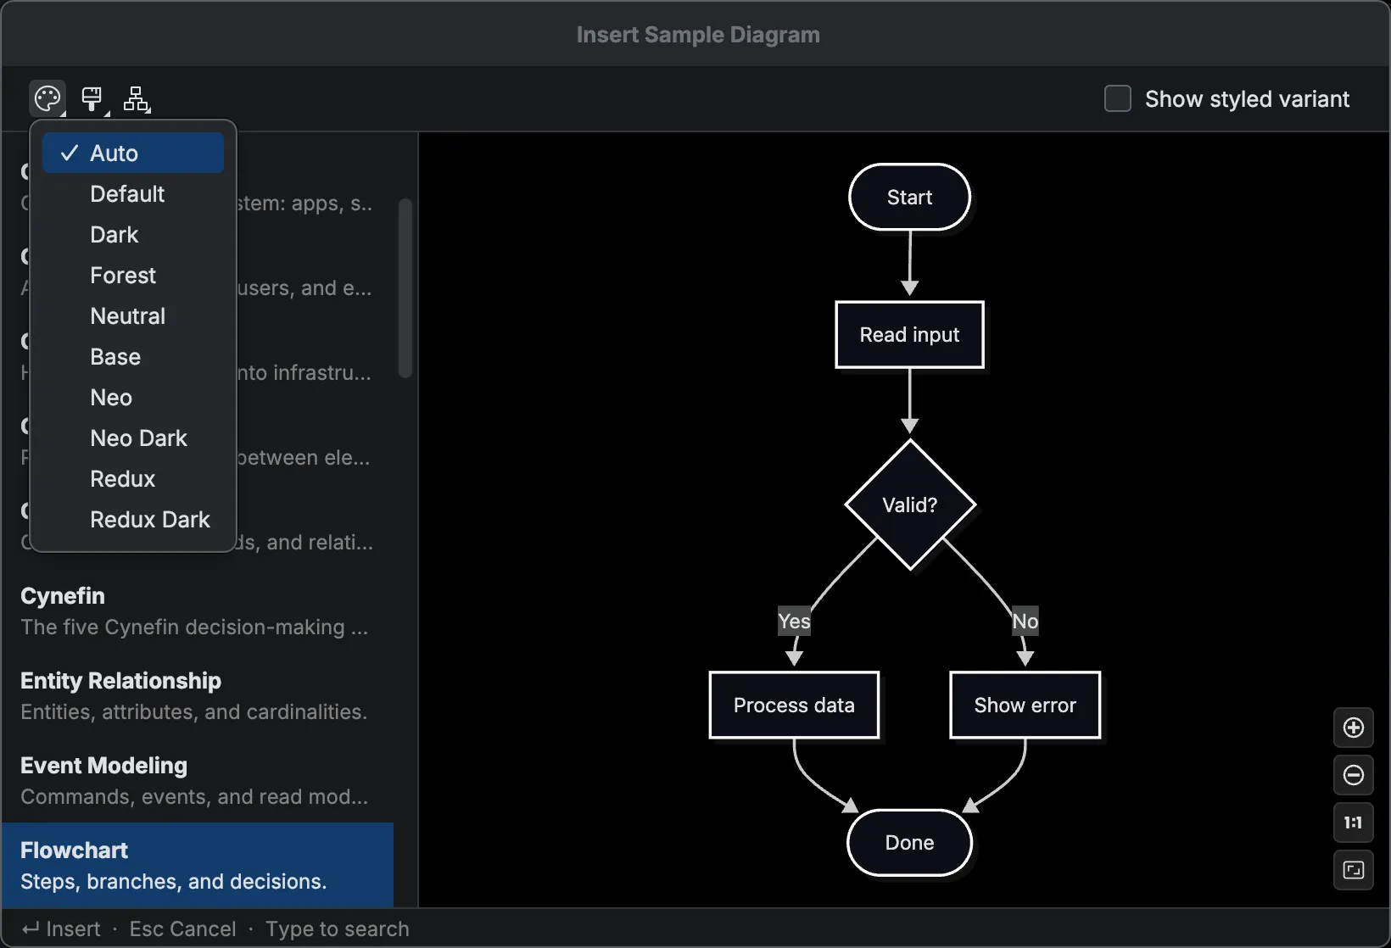Click the Insert hint in footer

coord(61,929)
